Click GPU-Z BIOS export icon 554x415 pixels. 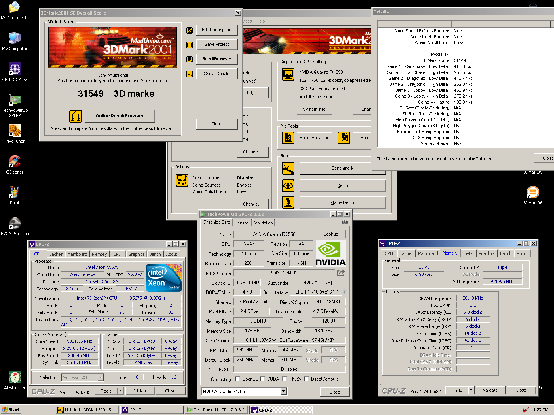coord(341,273)
